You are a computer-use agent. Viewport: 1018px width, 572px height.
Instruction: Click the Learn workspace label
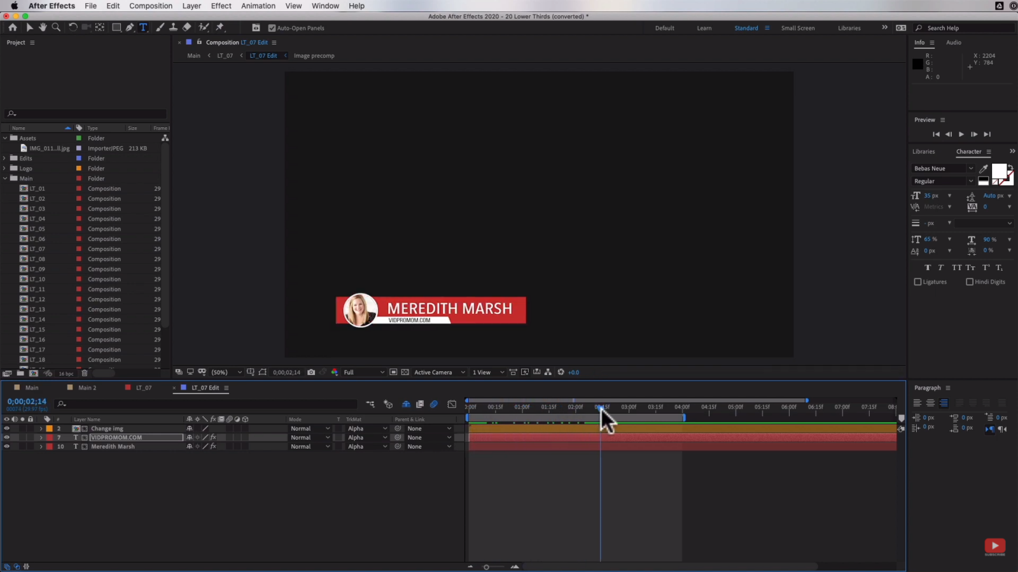coord(704,28)
